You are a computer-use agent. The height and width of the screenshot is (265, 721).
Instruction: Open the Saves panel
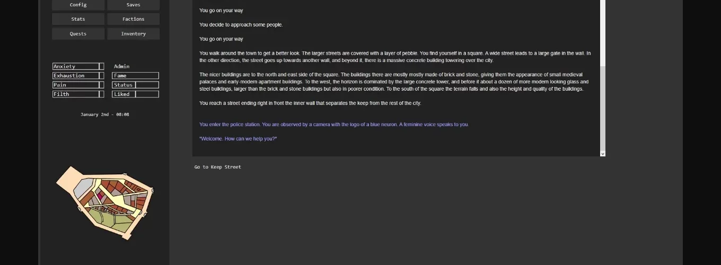[x=133, y=5]
